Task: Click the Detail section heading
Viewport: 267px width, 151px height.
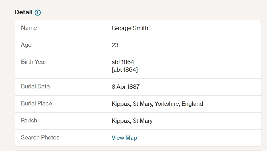Action: pos(23,12)
